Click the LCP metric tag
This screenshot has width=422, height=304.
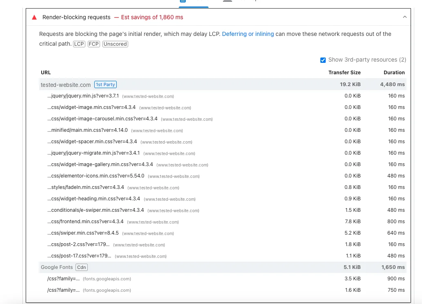click(79, 44)
